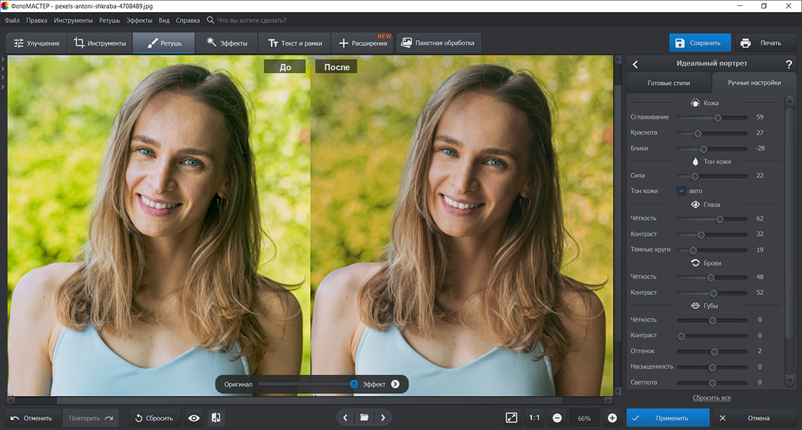Image resolution: width=802 pixels, height=430 pixels.
Task: Click the До label
Action: click(285, 67)
